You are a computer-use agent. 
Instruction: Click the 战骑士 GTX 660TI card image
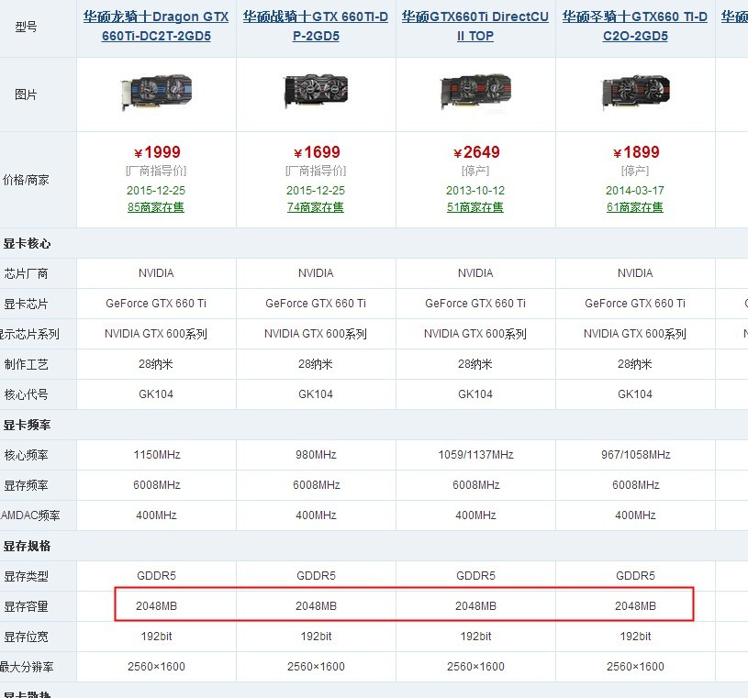pos(317,92)
